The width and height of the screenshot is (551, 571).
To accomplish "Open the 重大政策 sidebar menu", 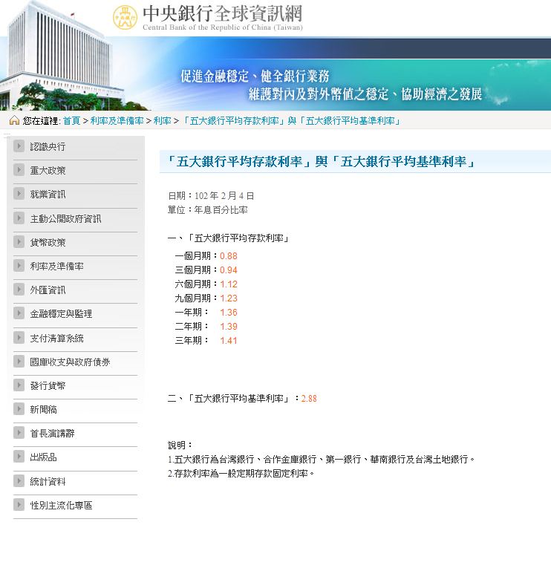I will [x=48, y=171].
